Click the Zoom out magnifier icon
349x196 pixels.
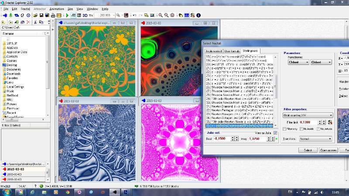point(167,15)
